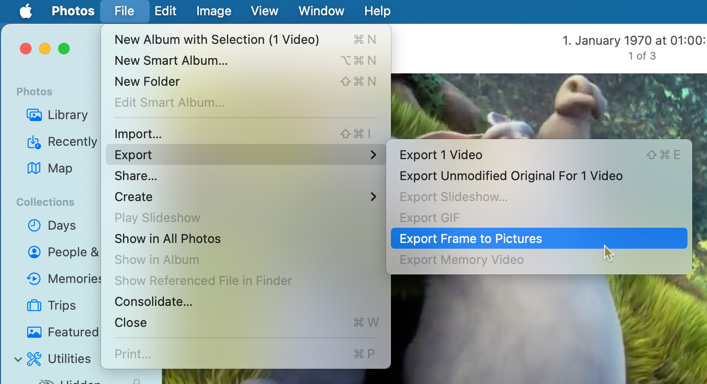Screen dimensions: 707x384
Task: Open the Window menu
Action: 321,11
